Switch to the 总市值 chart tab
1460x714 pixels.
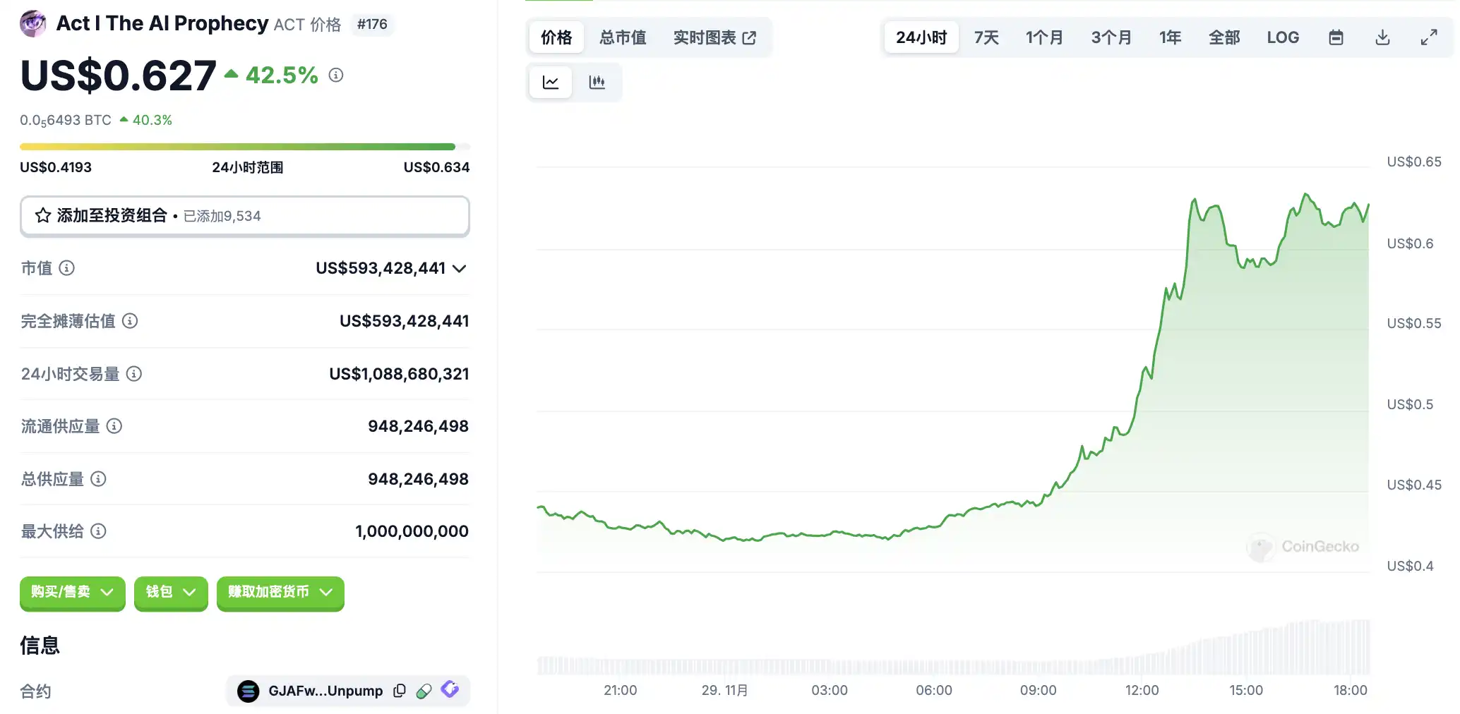click(623, 37)
